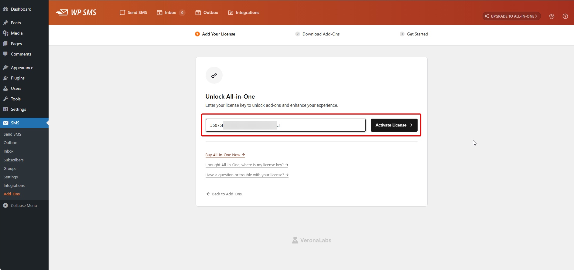
Task: Open WordPress Settings in the main sidebar
Action: [x=24, y=109]
